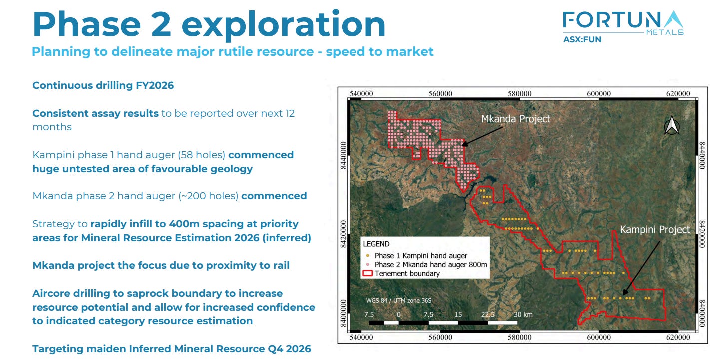Click top easting label '620000'

678,93
